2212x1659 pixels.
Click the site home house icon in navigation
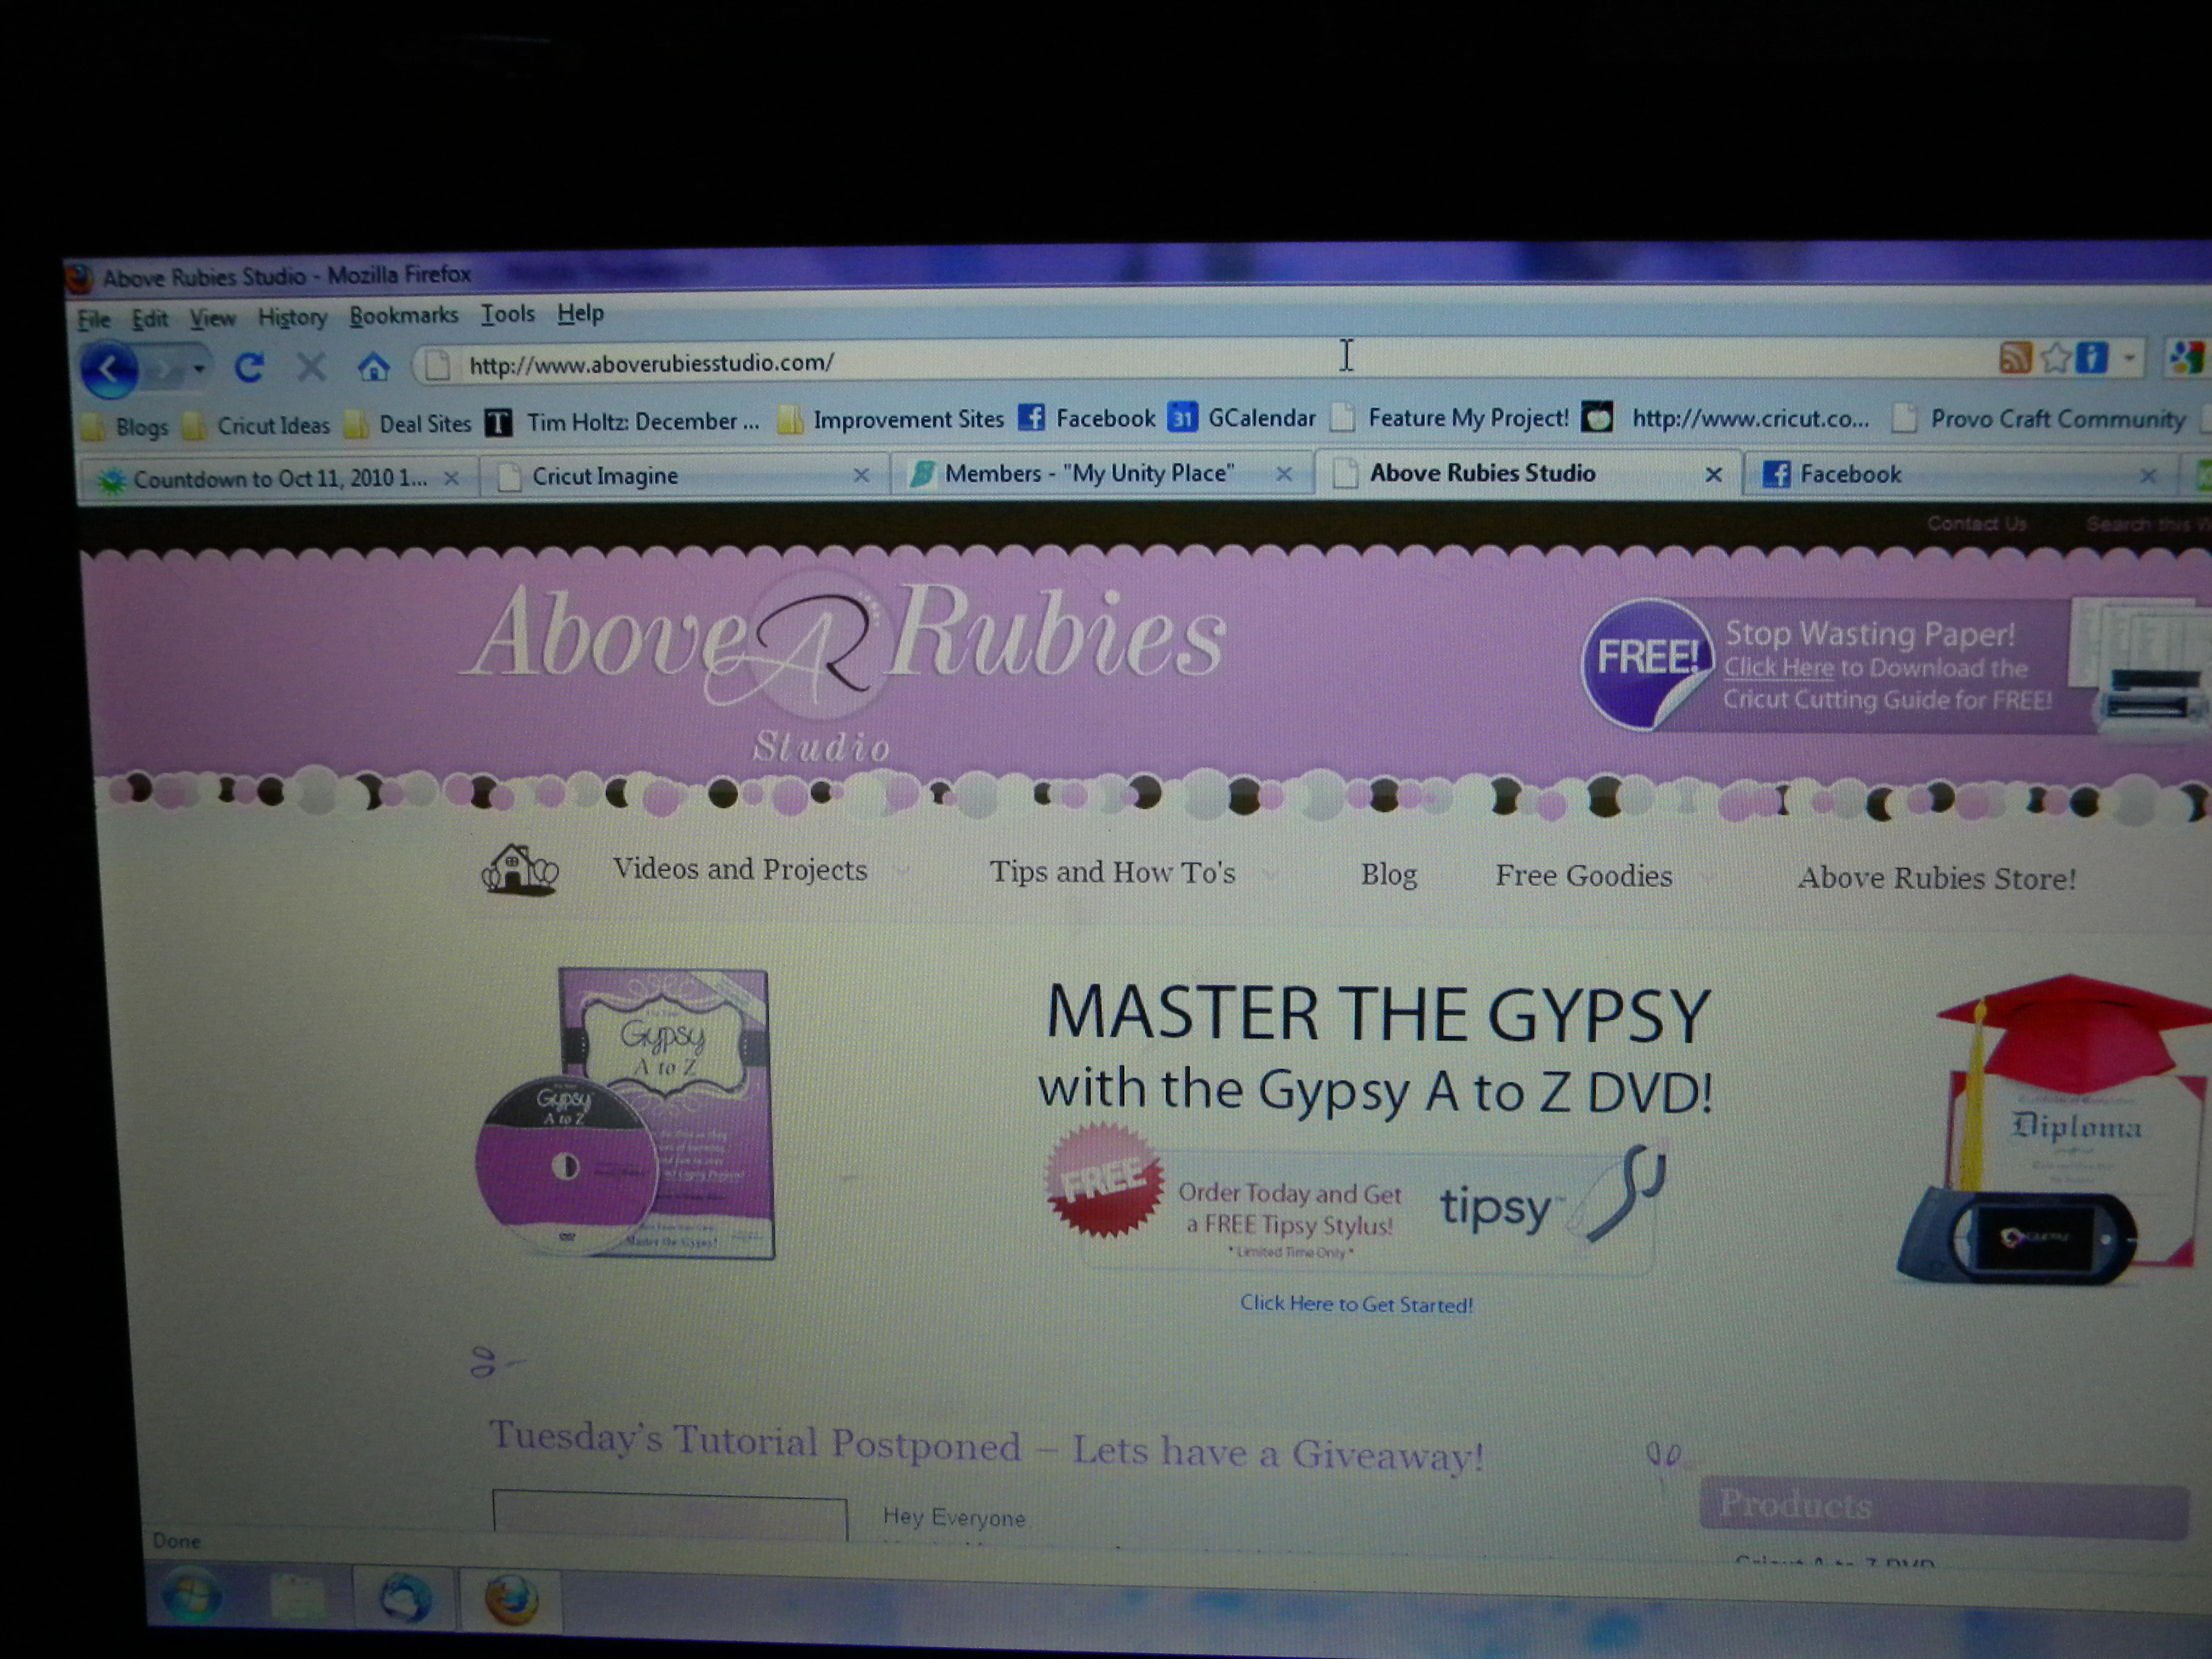(519, 869)
